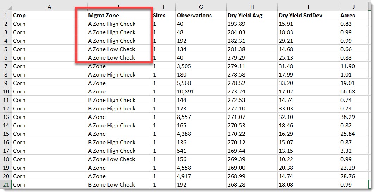Select column A header
The height and width of the screenshot is (194, 376).
click(49, 7)
